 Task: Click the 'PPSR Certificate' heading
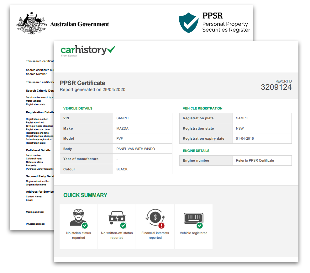(82, 83)
